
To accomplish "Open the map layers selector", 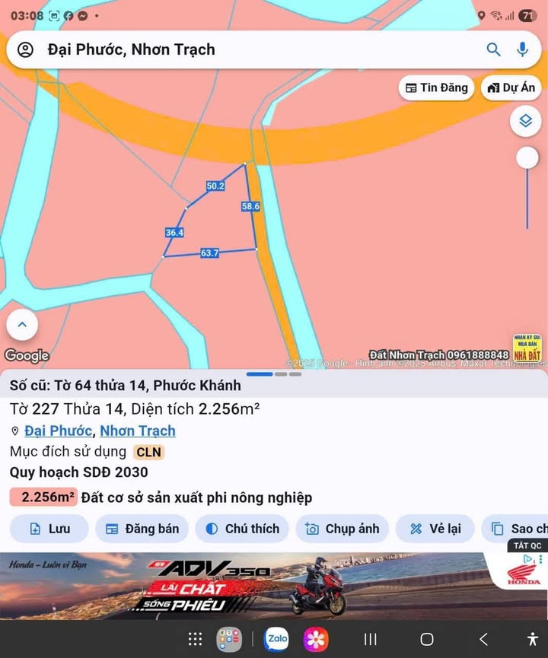I will (525, 121).
